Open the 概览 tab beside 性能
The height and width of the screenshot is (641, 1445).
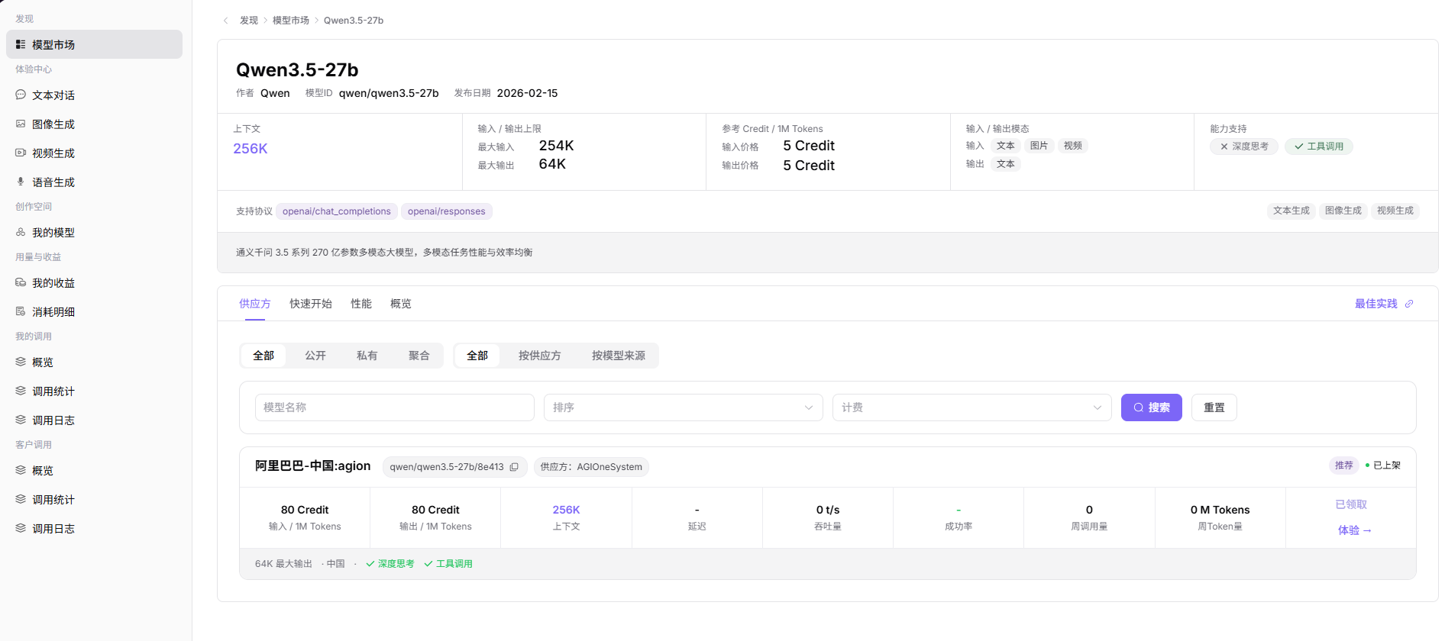pyautogui.click(x=401, y=304)
